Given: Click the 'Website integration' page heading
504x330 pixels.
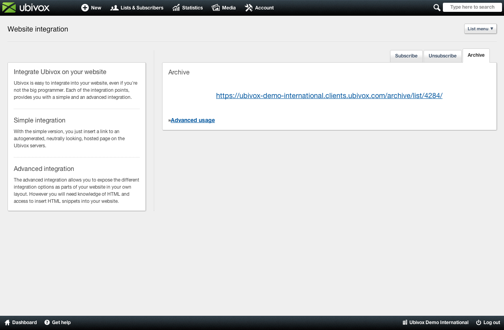Looking at the screenshot, I should pos(38,29).
